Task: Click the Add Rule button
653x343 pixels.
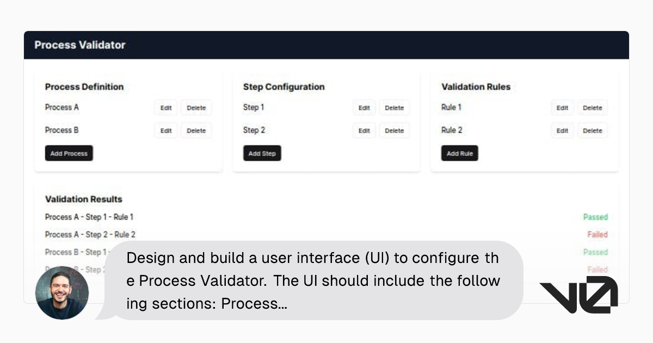Action: (459, 153)
